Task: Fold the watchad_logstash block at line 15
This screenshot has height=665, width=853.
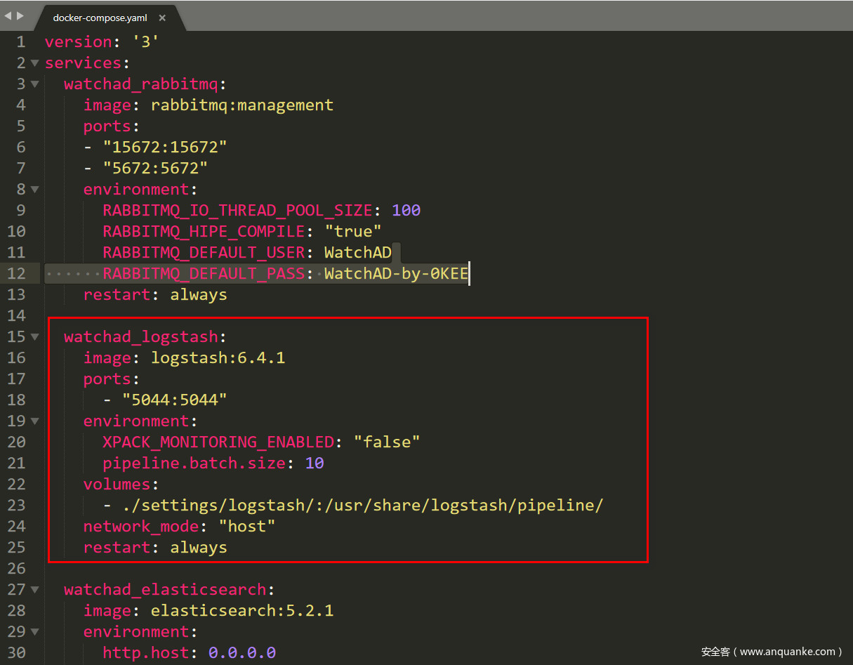Action: 34,337
